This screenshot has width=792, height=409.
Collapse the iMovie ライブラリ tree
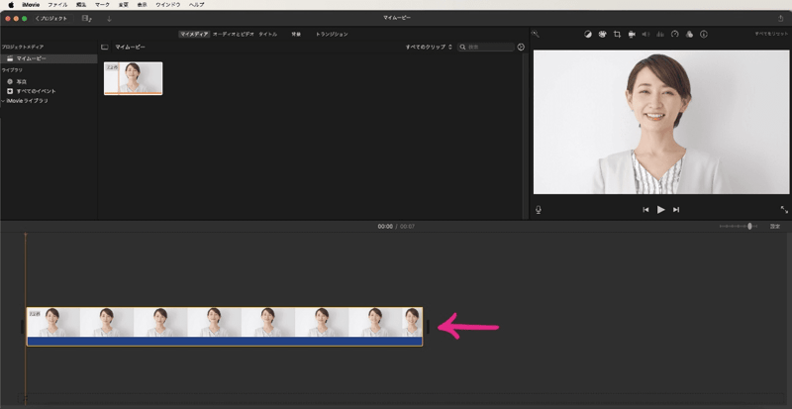[3, 101]
